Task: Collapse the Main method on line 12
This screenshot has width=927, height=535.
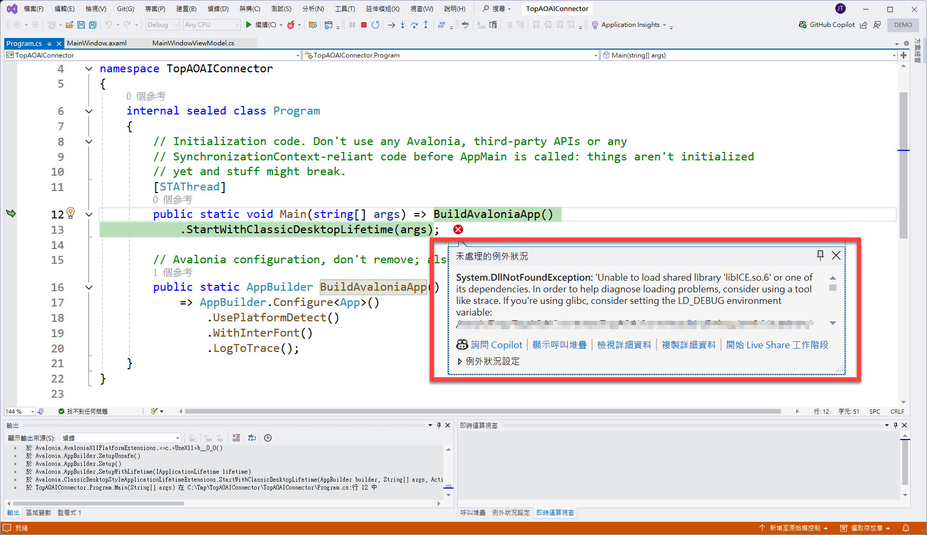Action: (89, 214)
